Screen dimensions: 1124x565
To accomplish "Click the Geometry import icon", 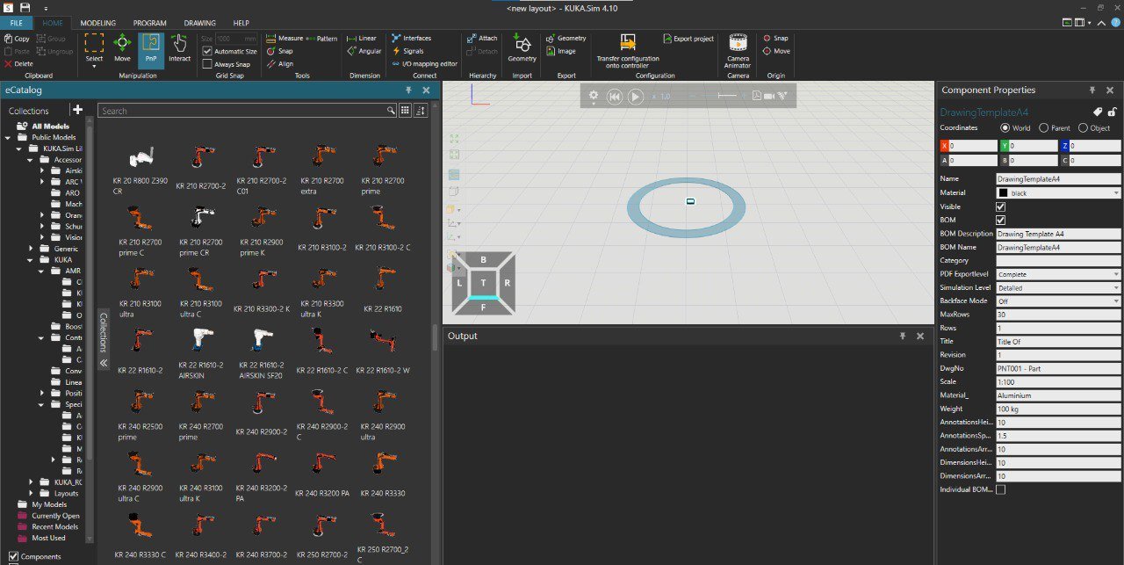I will (522, 48).
